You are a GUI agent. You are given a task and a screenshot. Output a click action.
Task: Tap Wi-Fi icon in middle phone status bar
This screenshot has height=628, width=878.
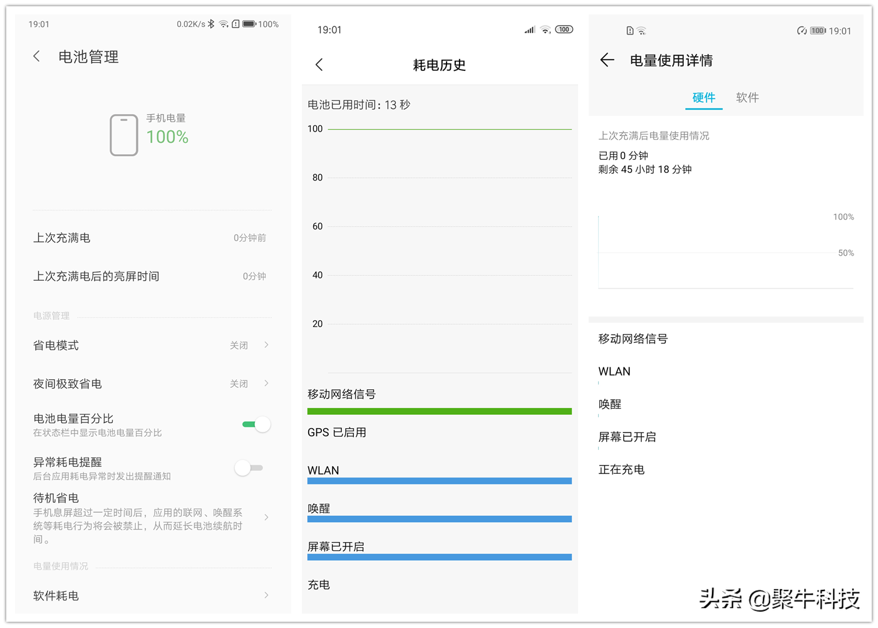(x=546, y=29)
